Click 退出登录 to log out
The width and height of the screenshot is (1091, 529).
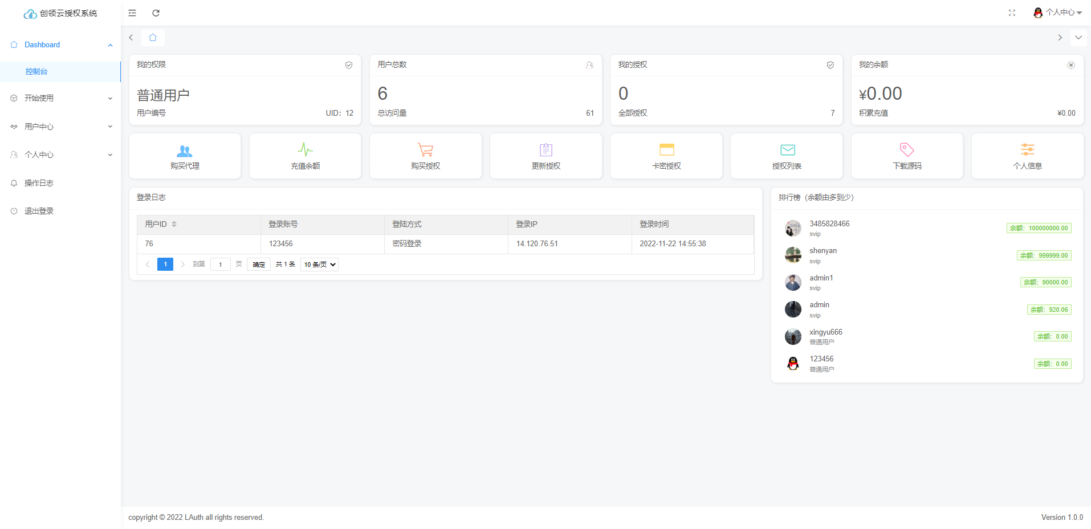pyautogui.click(x=39, y=211)
